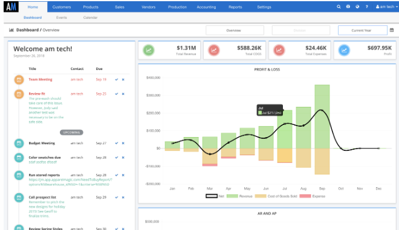Open the Accounting menu
The width and height of the screenshot is (399, 230).
[x=206, y=7]
